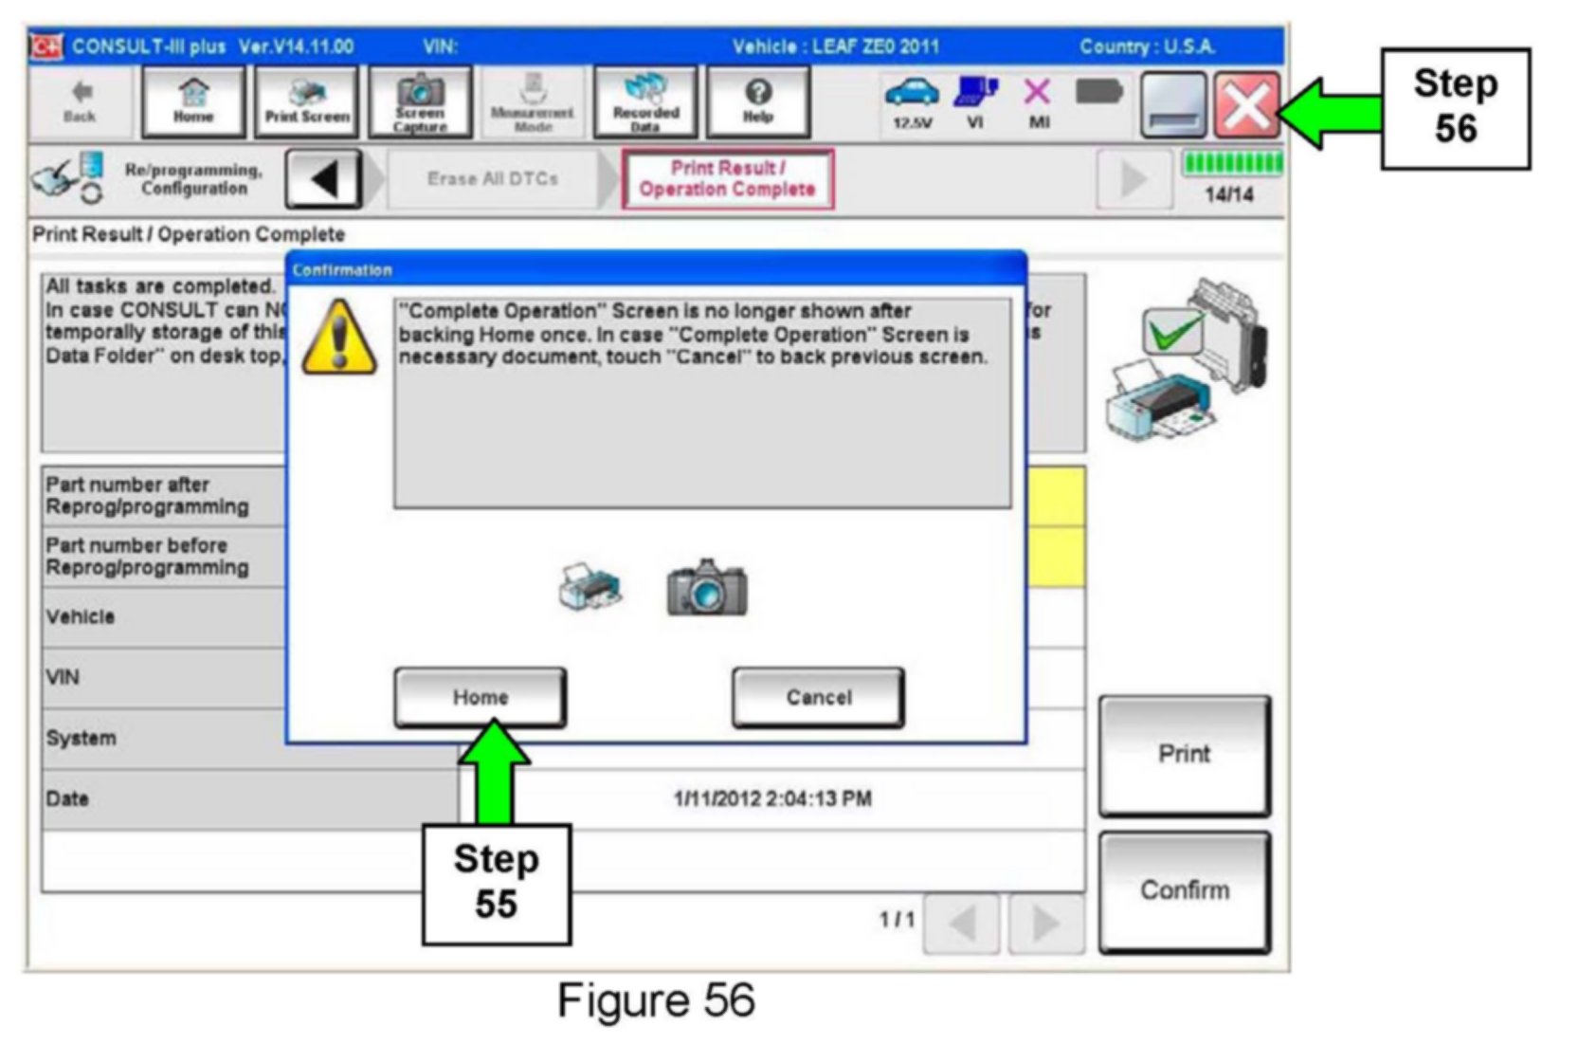Click the Confirm button
This screenshot has height=1044, width=1578.
[x=1184, y=891]
